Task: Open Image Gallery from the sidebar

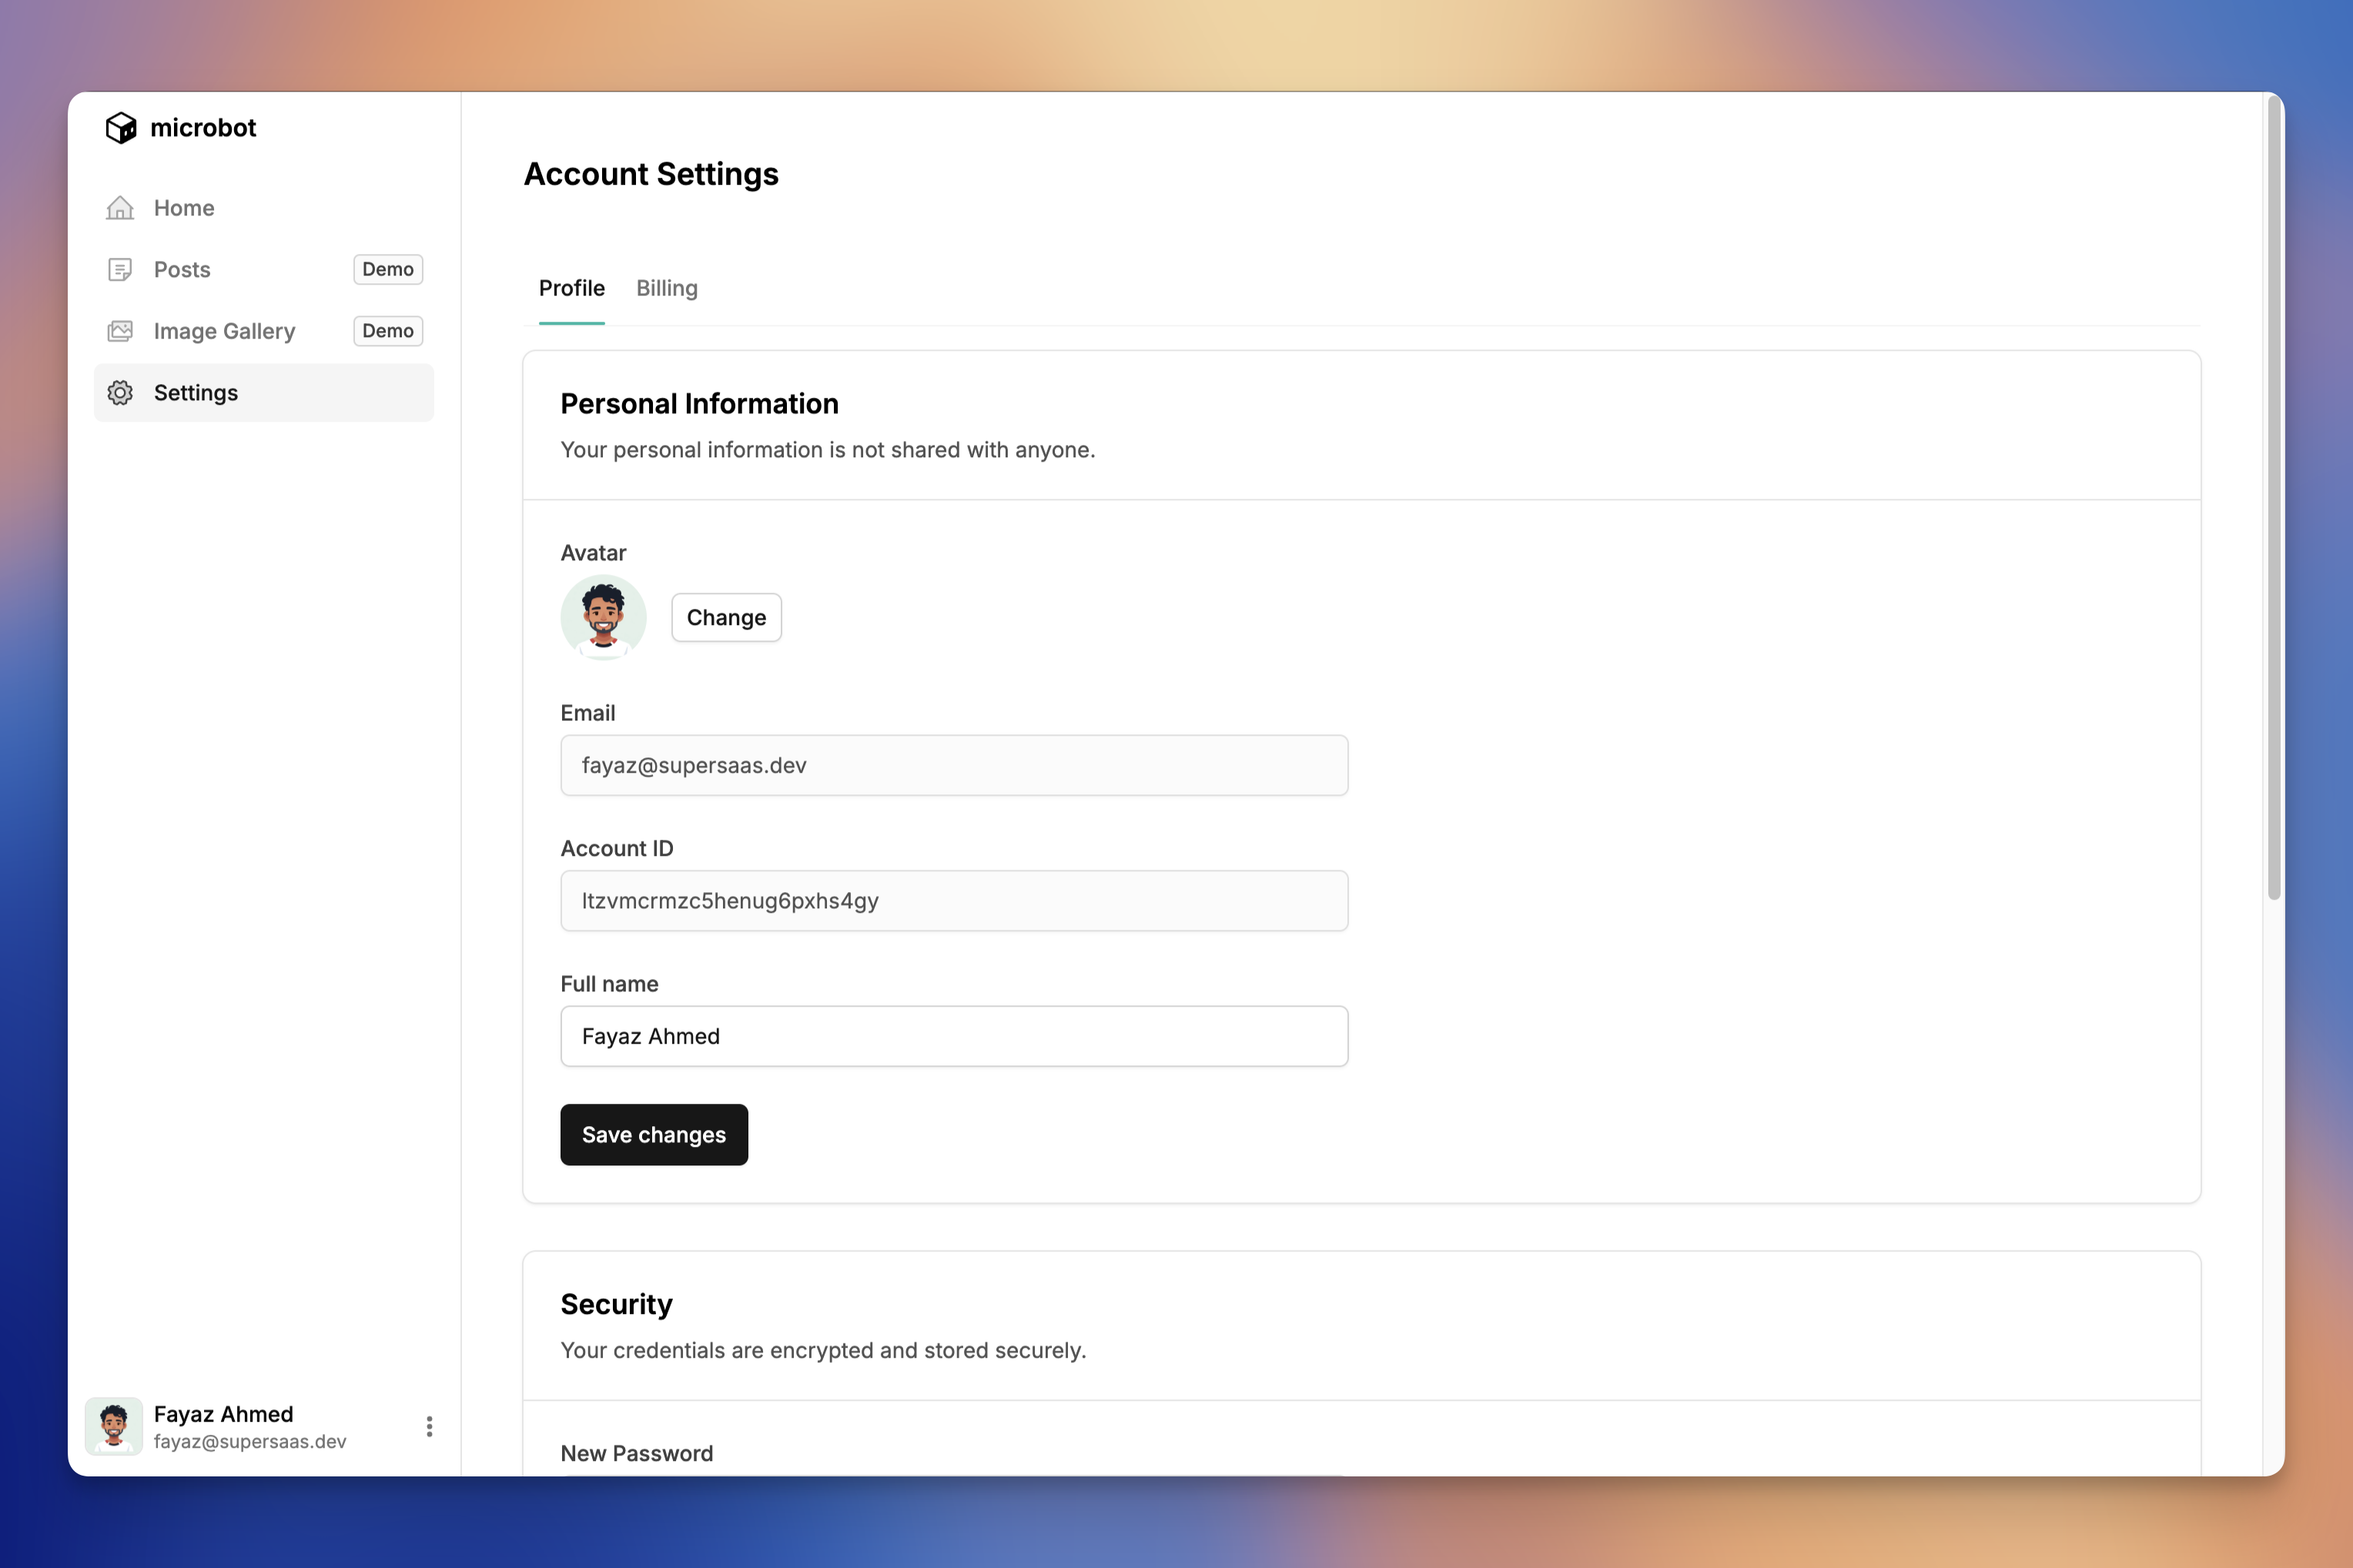Action: [224, 331]
